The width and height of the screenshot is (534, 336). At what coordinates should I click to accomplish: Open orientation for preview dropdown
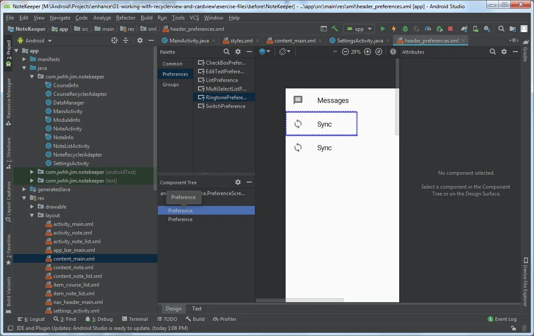[285, 52]
